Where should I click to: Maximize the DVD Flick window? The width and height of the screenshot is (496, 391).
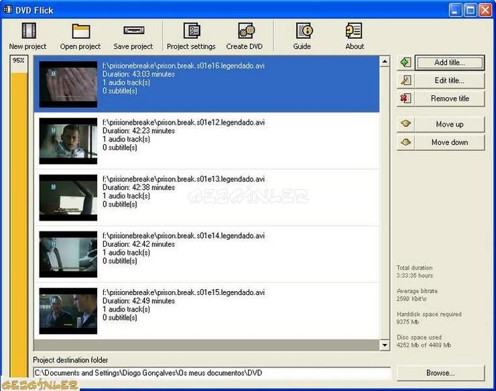coord(470,10)
